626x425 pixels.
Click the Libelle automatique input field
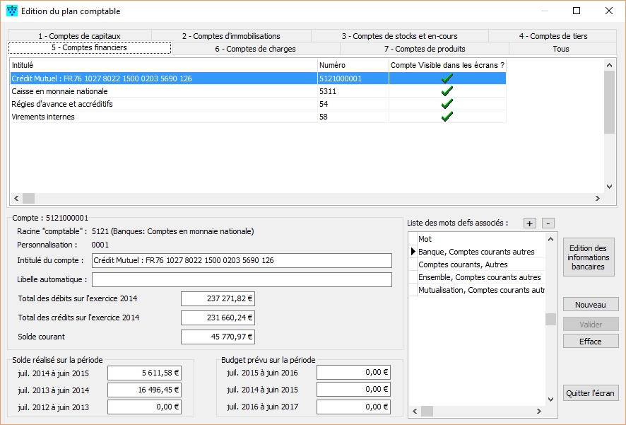coord(242,280)
